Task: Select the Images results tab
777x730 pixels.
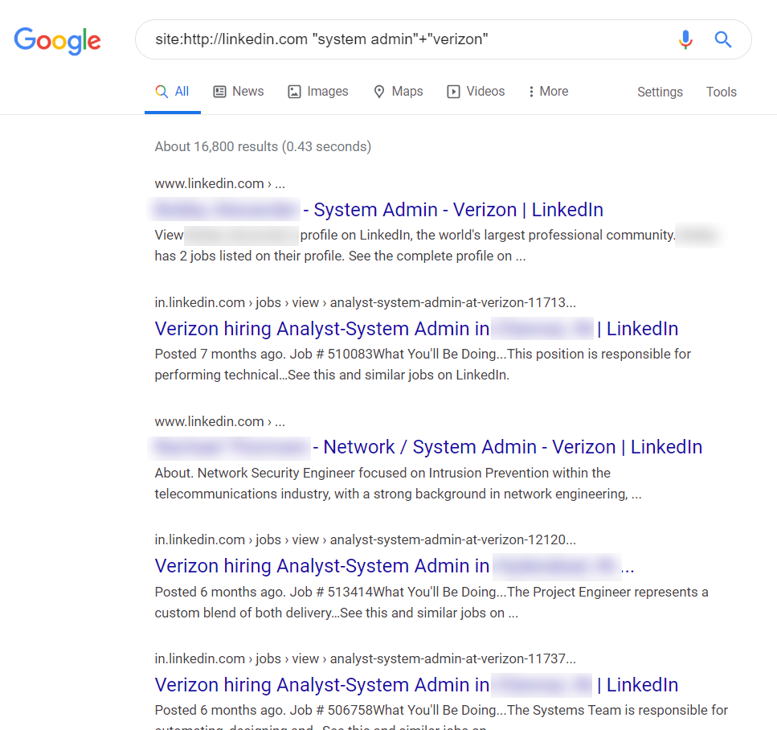Action: pyautogui.click(x=318, y=92)
